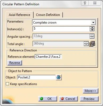
Task: Click Total angle down spinner arrow
Action: pos(86,45)
